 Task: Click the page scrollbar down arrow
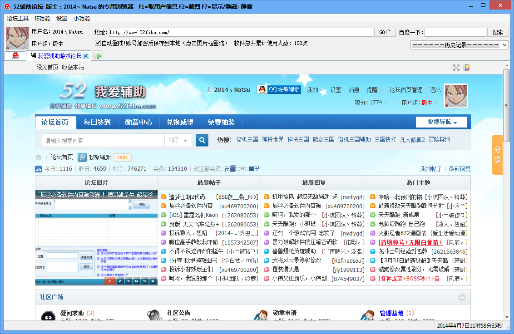pos(507,317)
